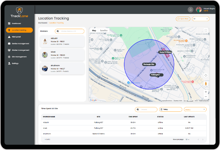Viewport: 220px width, 150px height.
Task: Click the Worker management people icon
Action: coord(9,50)
